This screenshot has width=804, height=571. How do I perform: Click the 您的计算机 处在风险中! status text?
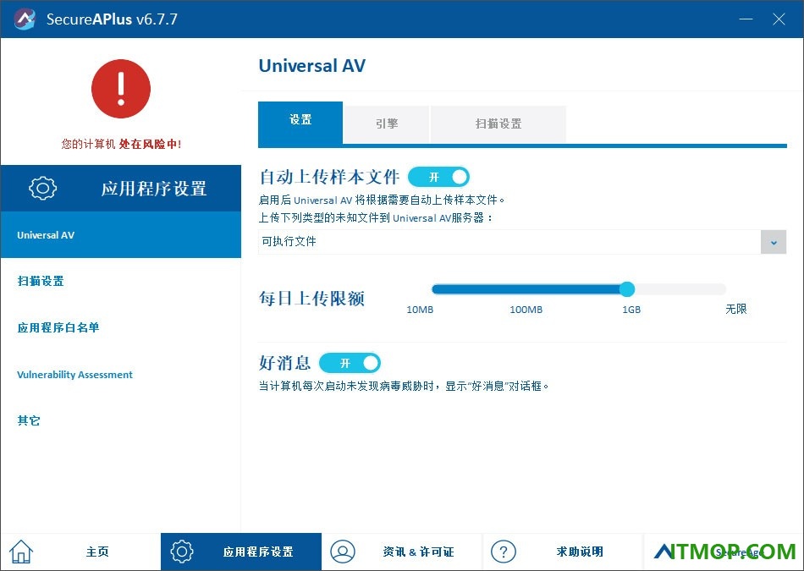[x=122, y=144]
